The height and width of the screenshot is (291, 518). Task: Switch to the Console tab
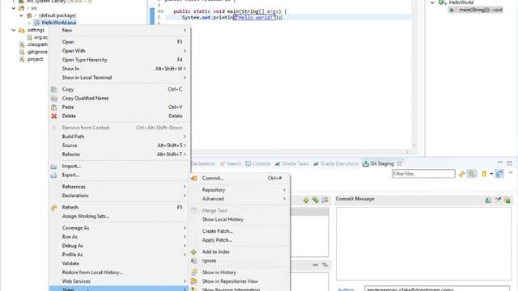(257, 163)
